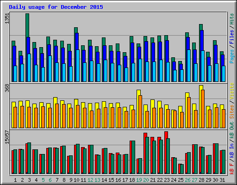Image resolution: width=237 pixels, height=185 pixels.
Task: Click day label "30" on the x-axis
Action: [215, 180]
